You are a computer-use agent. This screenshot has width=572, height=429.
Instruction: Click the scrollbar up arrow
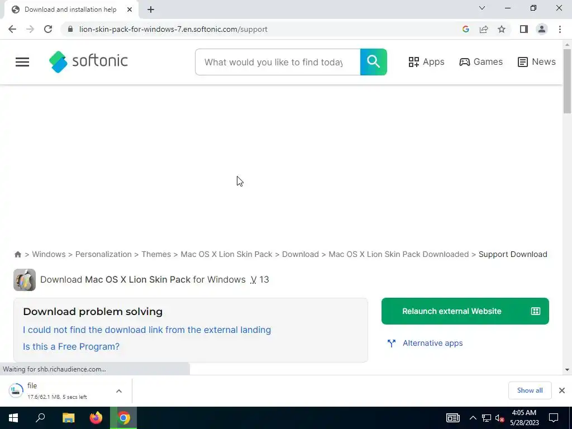coord(567,45)
